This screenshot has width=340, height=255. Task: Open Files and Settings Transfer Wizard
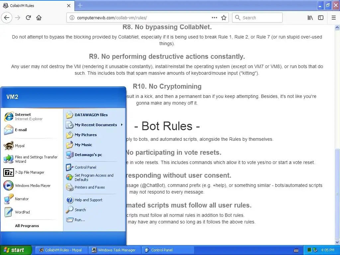pos(32,159)
